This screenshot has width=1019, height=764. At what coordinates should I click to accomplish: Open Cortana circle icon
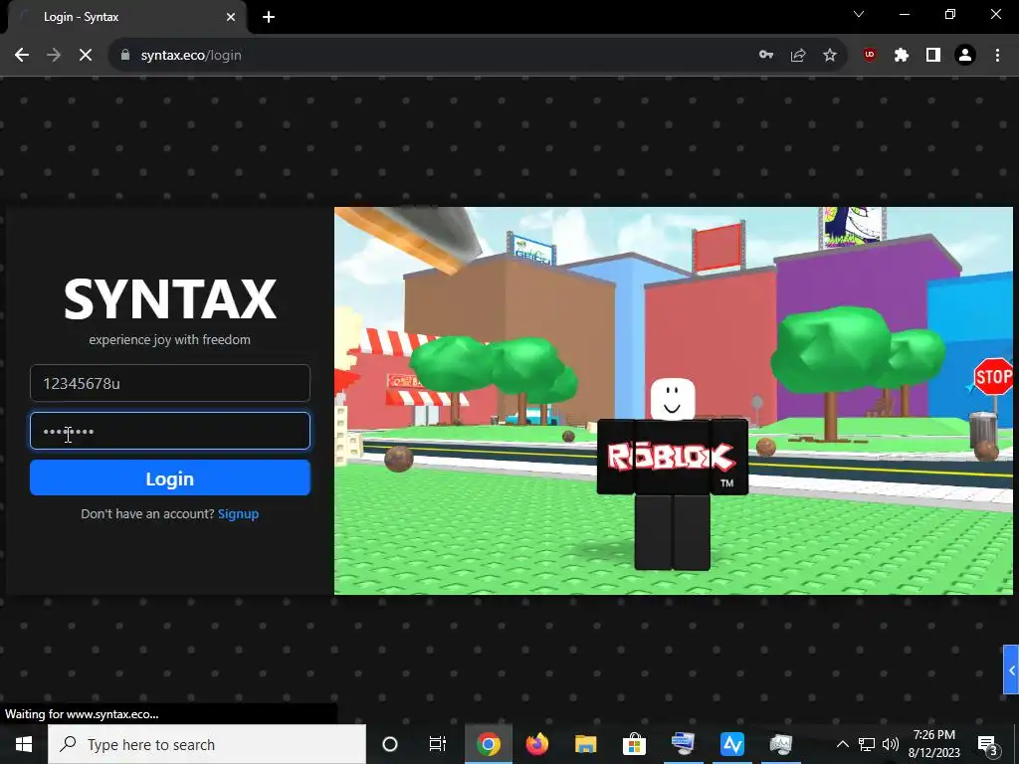click(x=390, y=744)
